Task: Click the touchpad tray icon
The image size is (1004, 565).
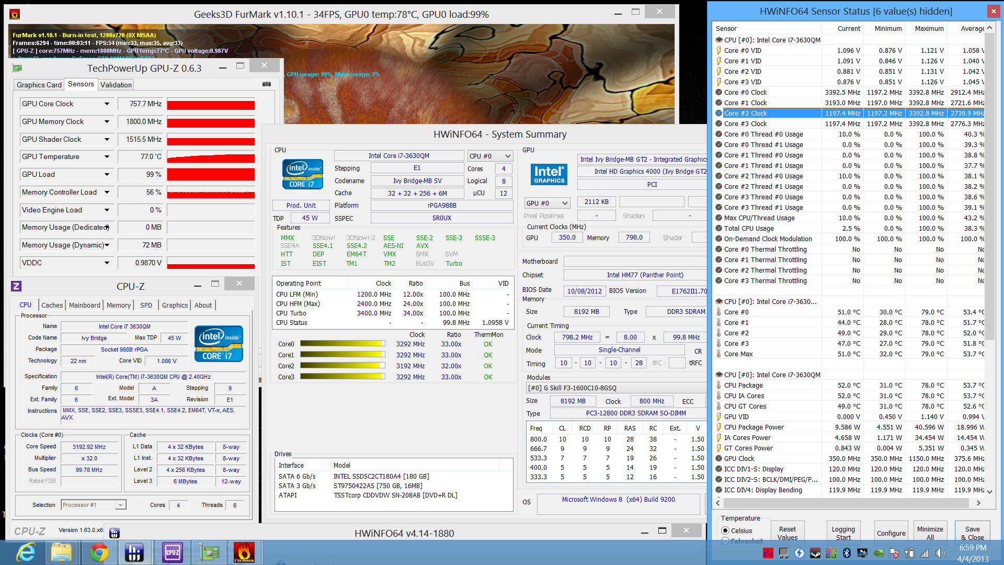Action: click(x=784, y=553)
